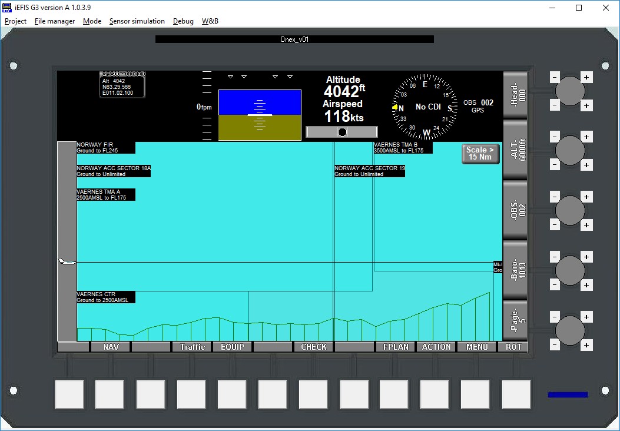Expand the leftmost chevron above the attitude indicator
The image size is (620, 431).
tap(230, 76)
